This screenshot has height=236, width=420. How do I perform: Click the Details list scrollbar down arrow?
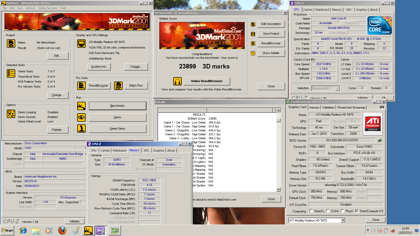click(279, 190)
